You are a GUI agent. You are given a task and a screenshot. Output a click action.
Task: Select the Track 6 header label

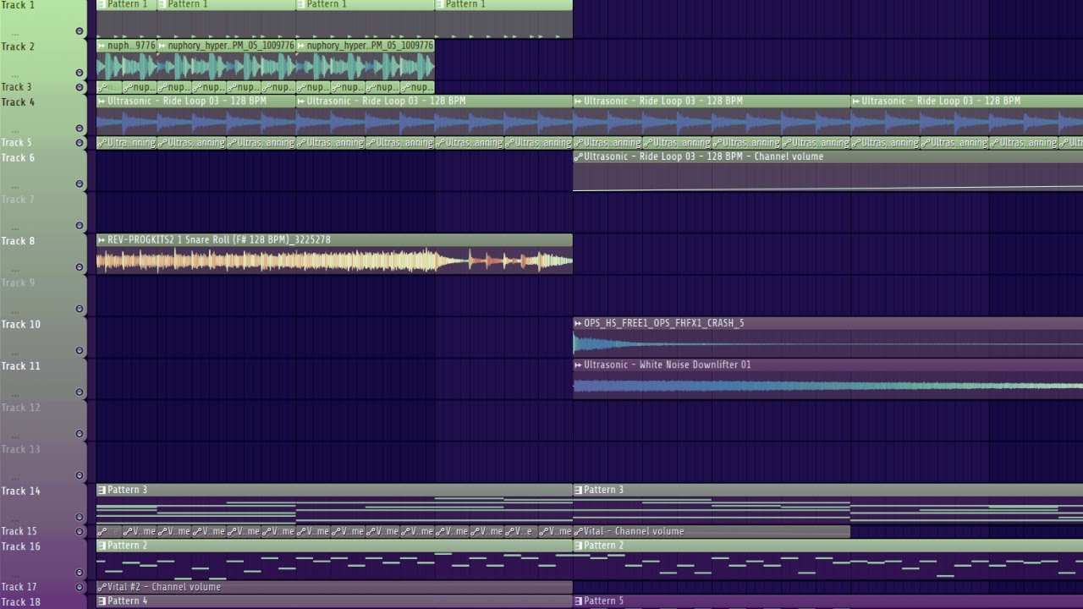(18, 158)
